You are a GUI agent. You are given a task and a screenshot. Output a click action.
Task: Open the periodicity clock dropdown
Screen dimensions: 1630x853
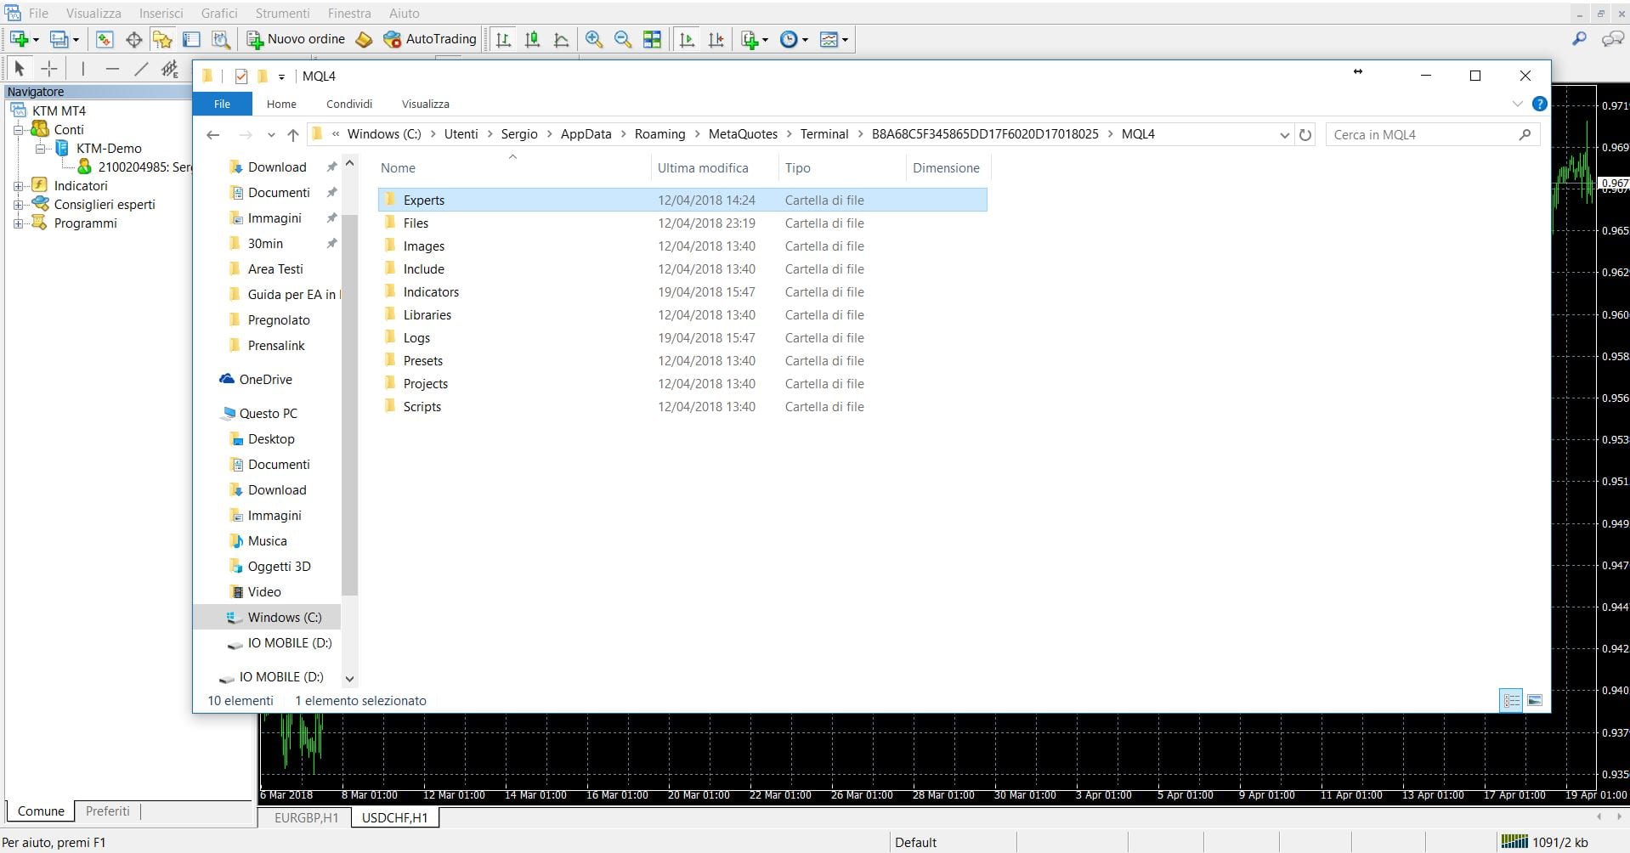(x=794, y=39)
